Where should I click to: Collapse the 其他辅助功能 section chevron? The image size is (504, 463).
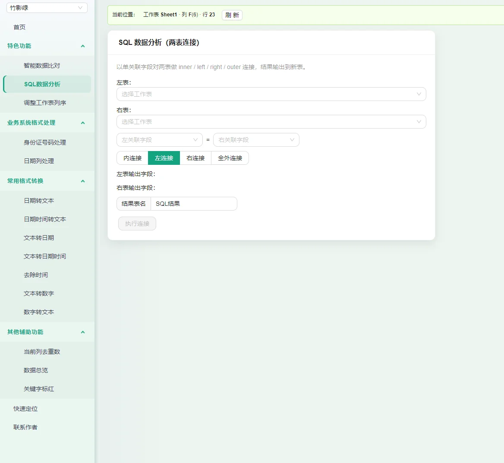[82, 332]
